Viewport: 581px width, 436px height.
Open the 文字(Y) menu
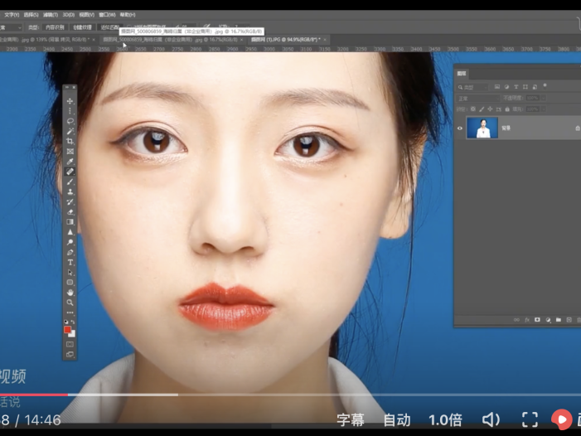[x=12, y=15]
